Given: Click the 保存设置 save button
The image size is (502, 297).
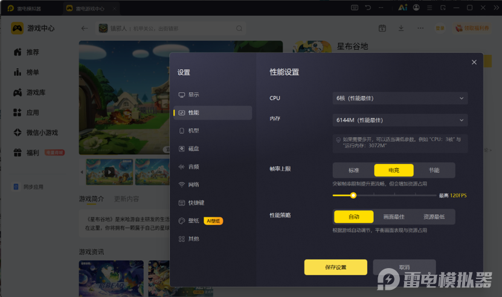Looking at the screenshot, I should [x=335, y=267].
